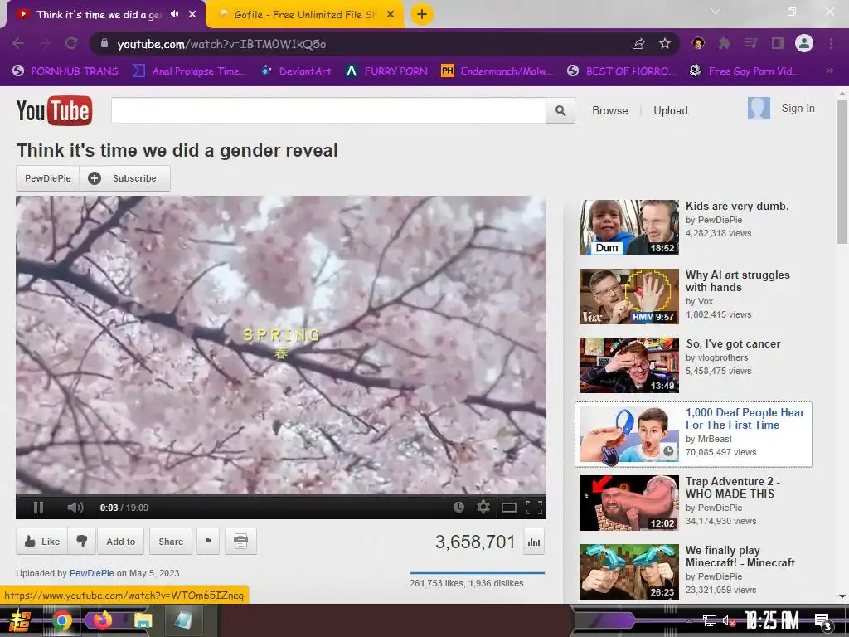Image resolution: width=849 pixels, height=637 pixels.
Task: Click the taskbar volume muted icon
Action: click(x=729, y=620)
